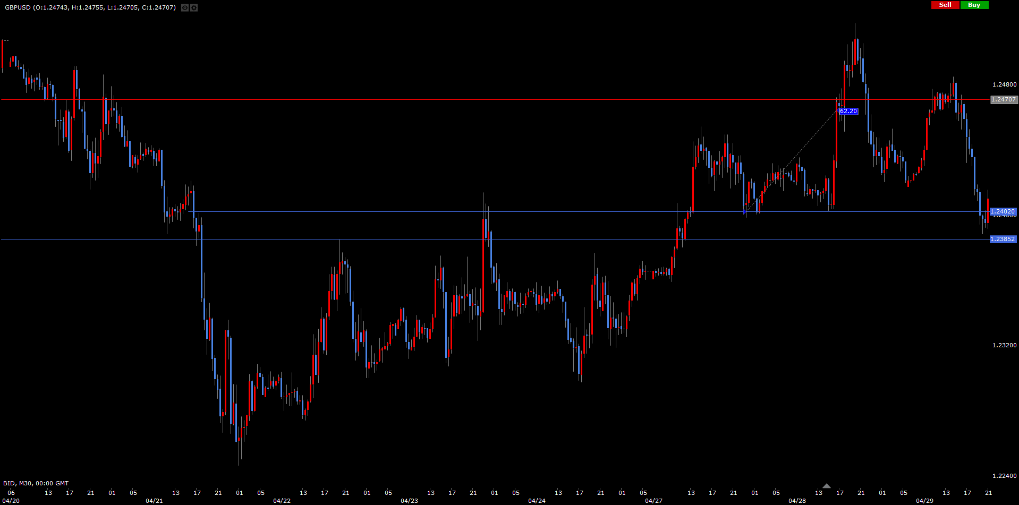Click the 04/29 date on time axis

coord(924,501)
